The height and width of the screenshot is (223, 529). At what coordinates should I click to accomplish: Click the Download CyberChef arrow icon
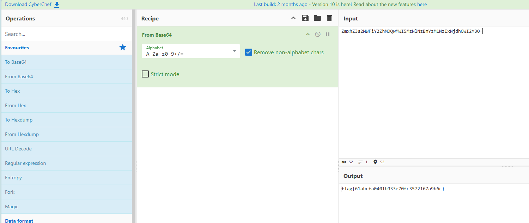point(57,5)
